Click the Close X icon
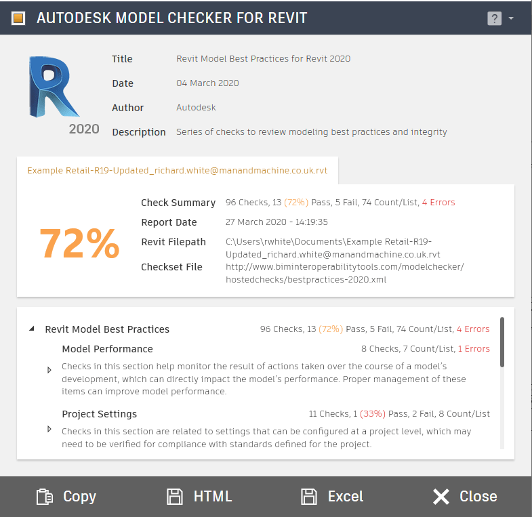 pos(441,497)
